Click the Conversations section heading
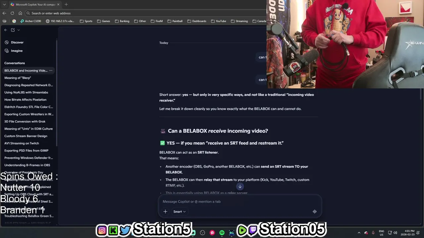Viewport: 424px width, 238px height. click(15, 63)
